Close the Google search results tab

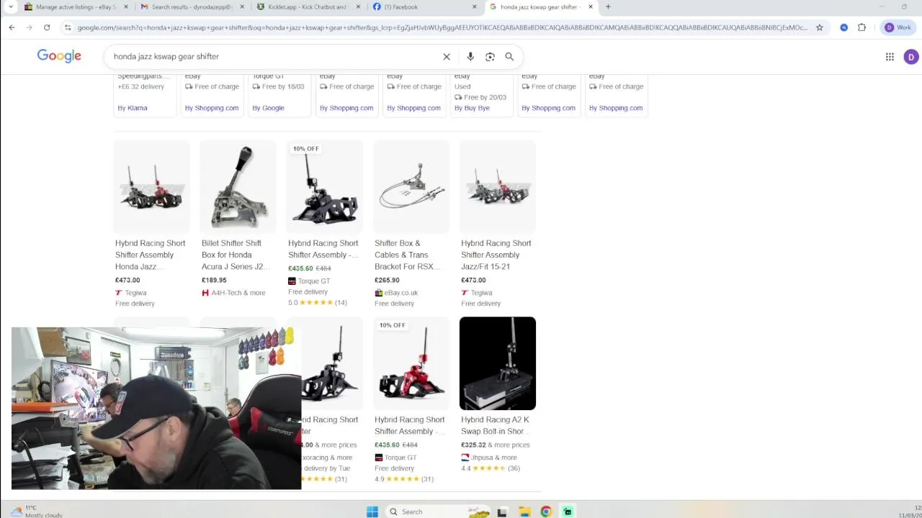(591, 7)
